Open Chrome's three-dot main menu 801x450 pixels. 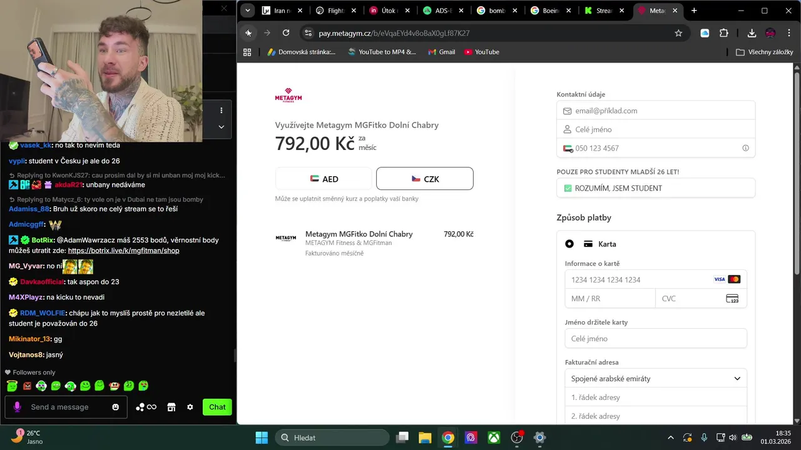pyautogui.click(x=789, y=33)
